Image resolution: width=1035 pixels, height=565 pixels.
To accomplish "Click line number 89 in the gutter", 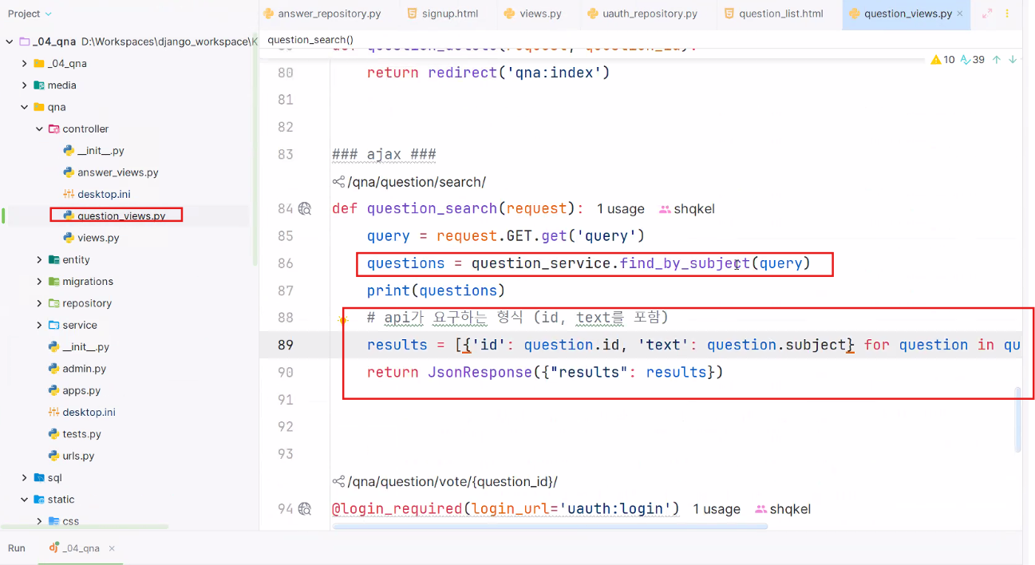I will pyautogui.click(x=285, y=345).
